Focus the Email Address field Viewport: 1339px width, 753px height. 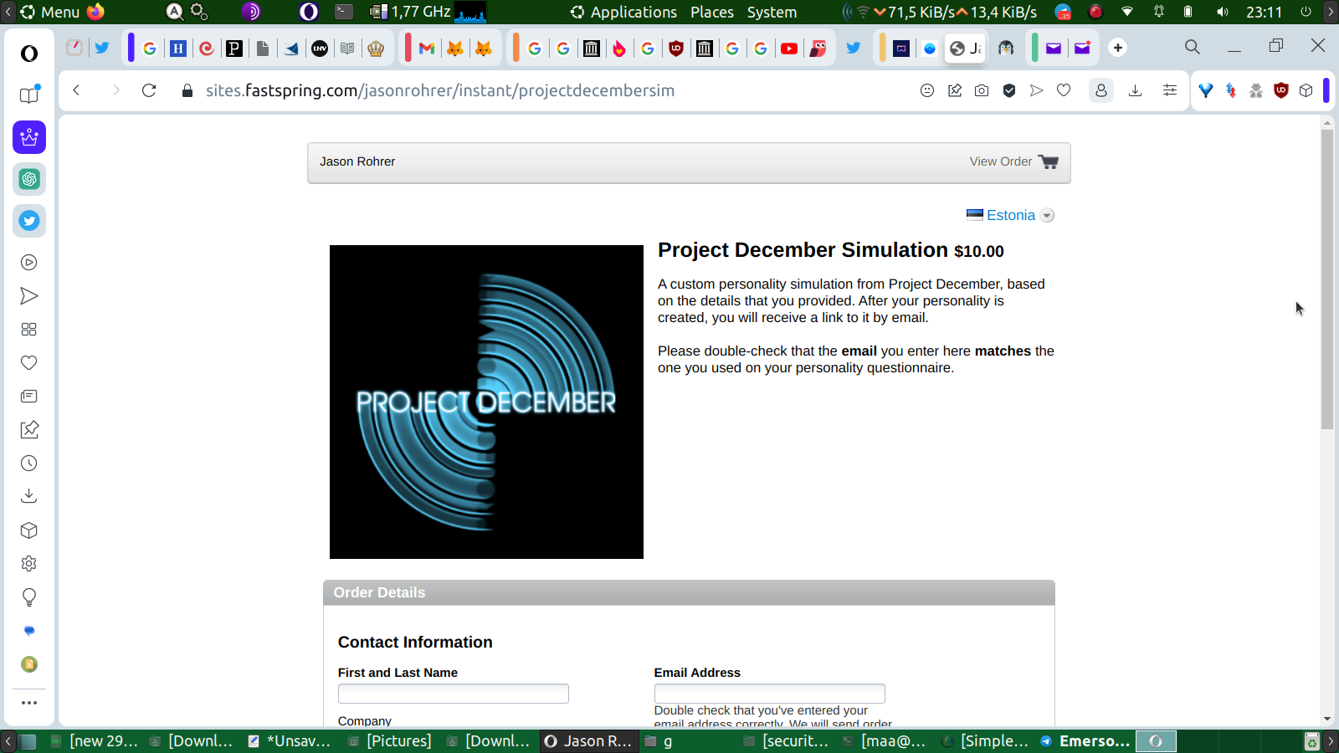(770, 694)
